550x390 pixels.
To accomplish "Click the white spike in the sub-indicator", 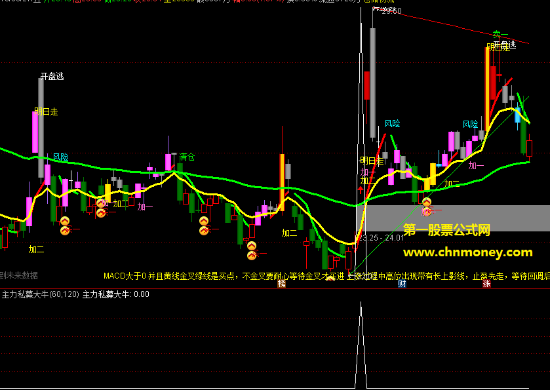I will tap(361, 345).
